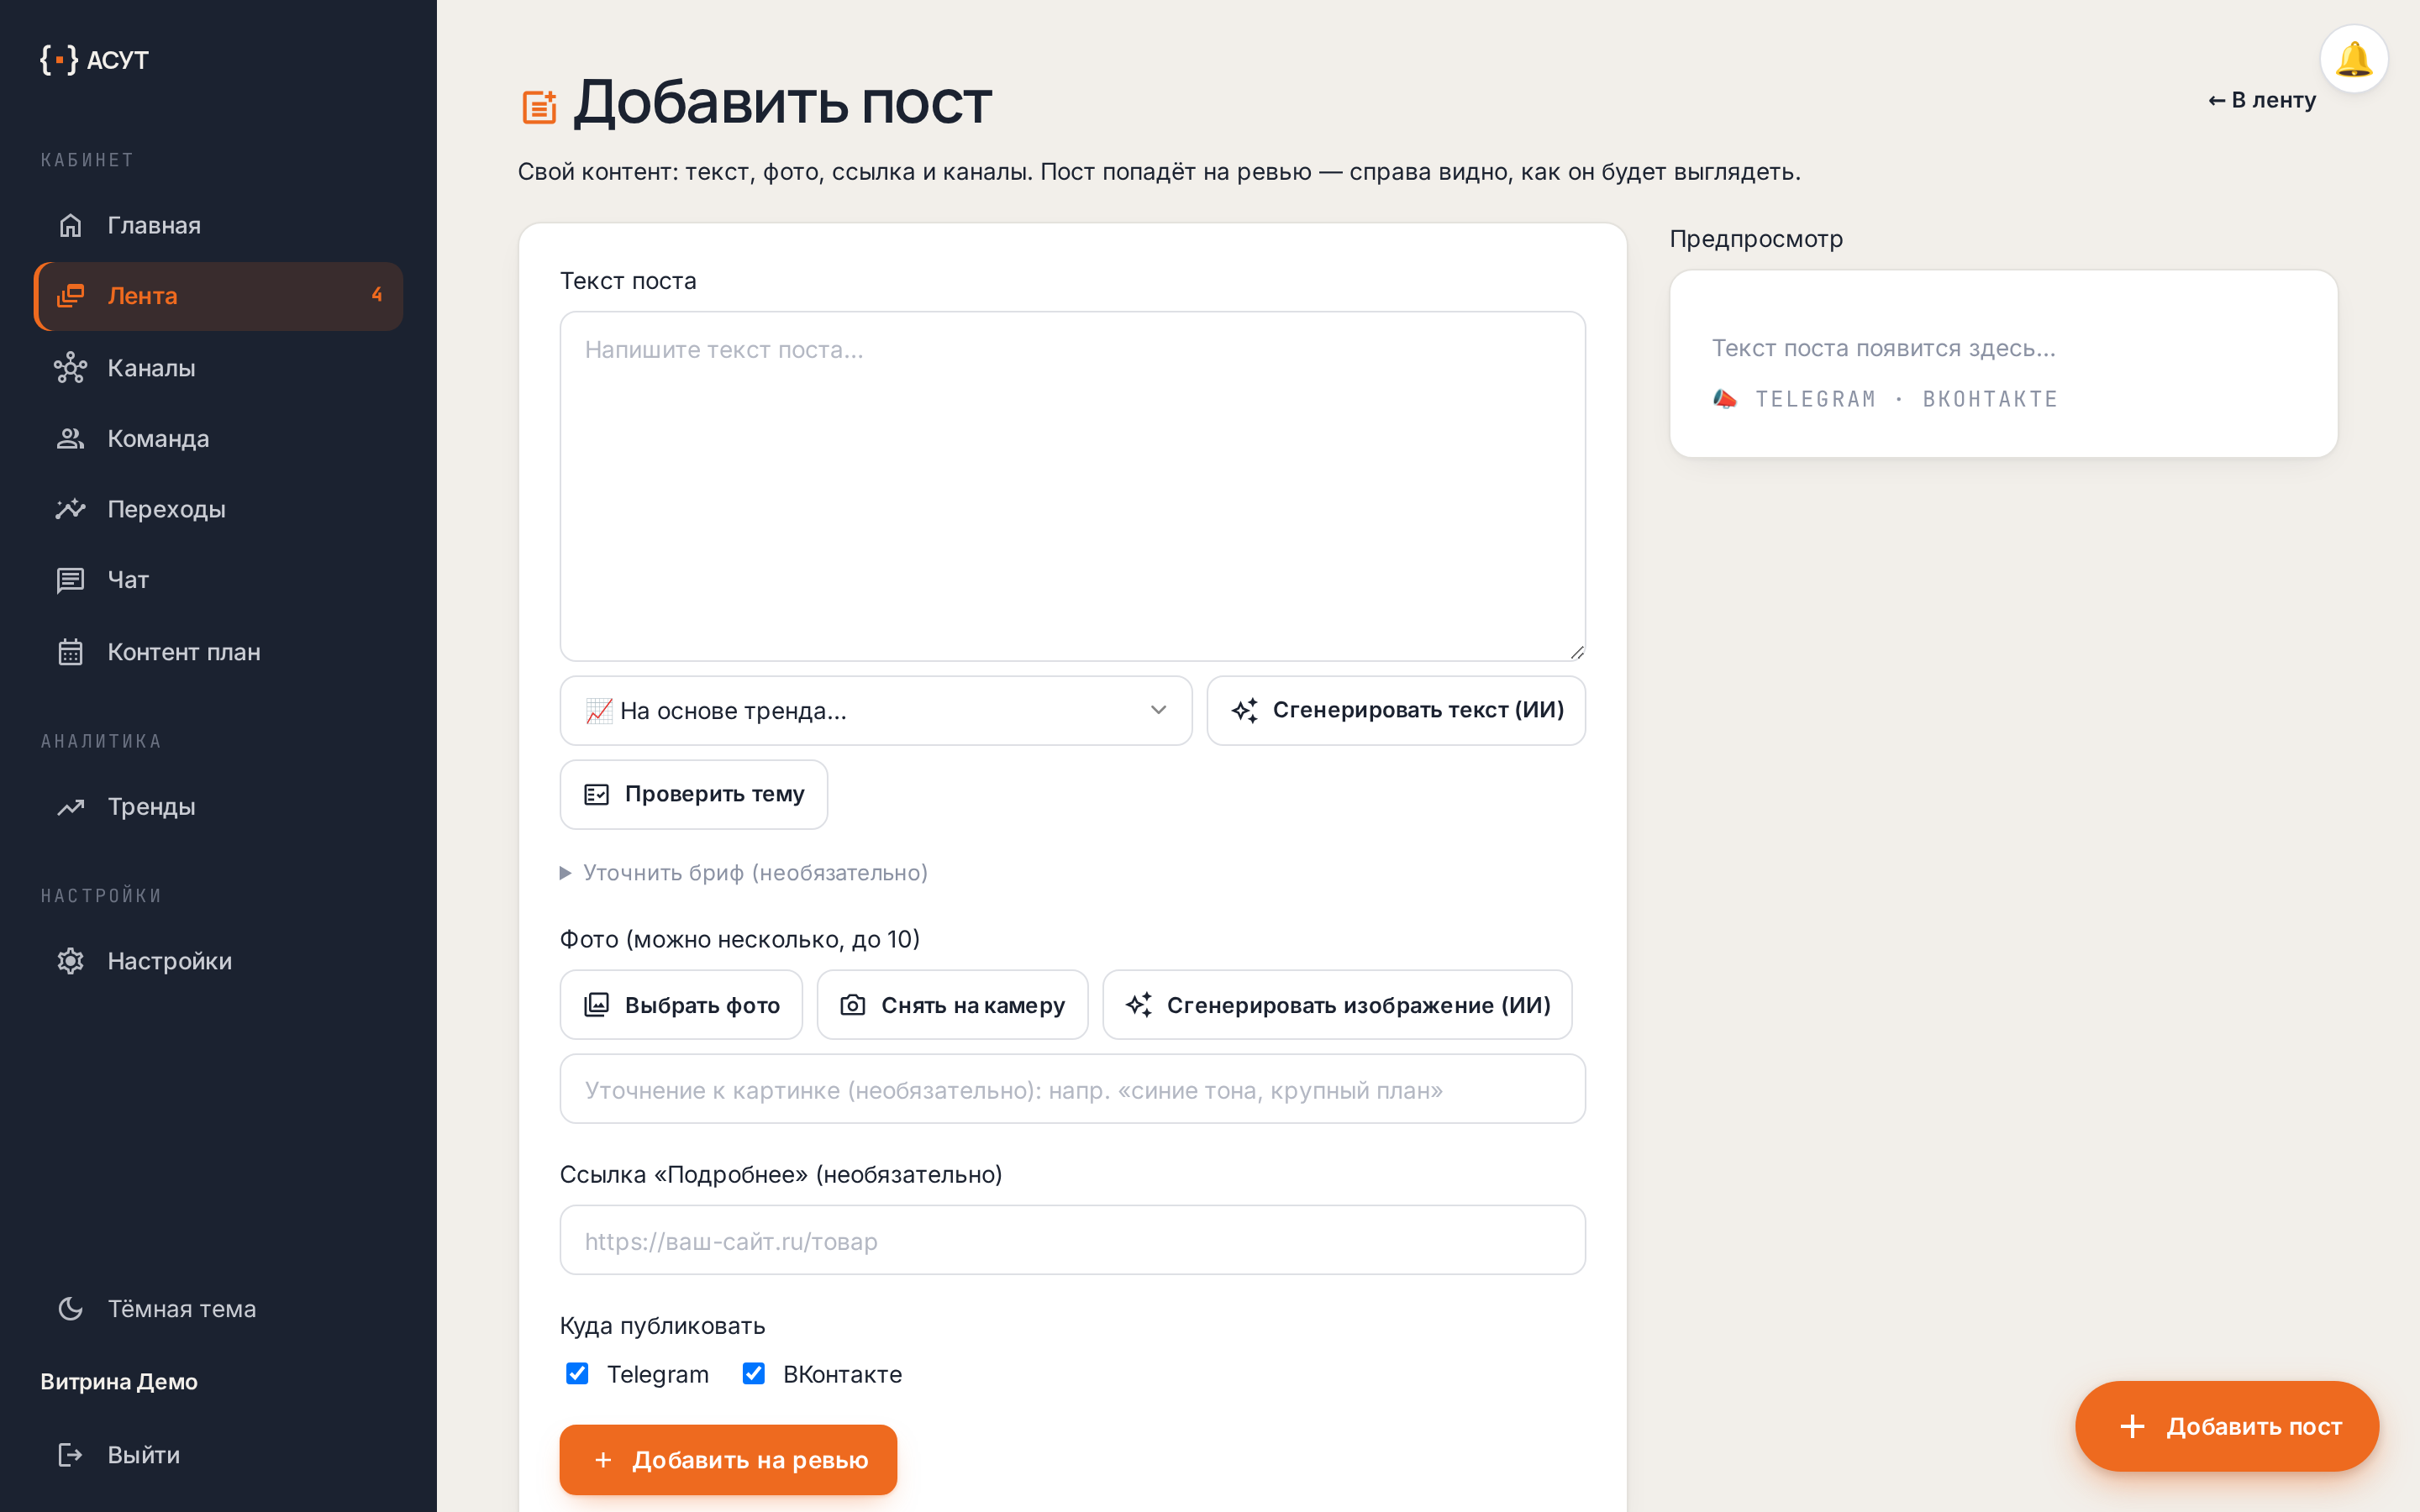Click the checklist icon on Проверить тему
Viewport: 2420px width, 1512px height.
(x=596, y=794)
